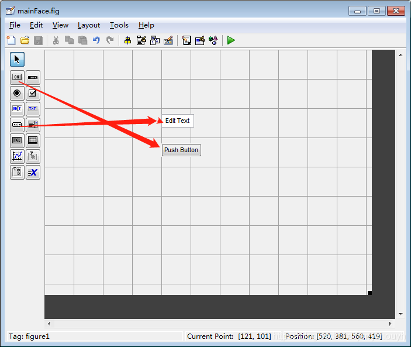Screen dimensions: 411x347
Task: Click the Current Point status text
Action: (229, 336)
